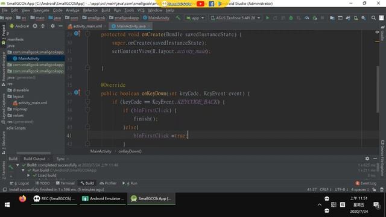Open the Run tool window

130,183
